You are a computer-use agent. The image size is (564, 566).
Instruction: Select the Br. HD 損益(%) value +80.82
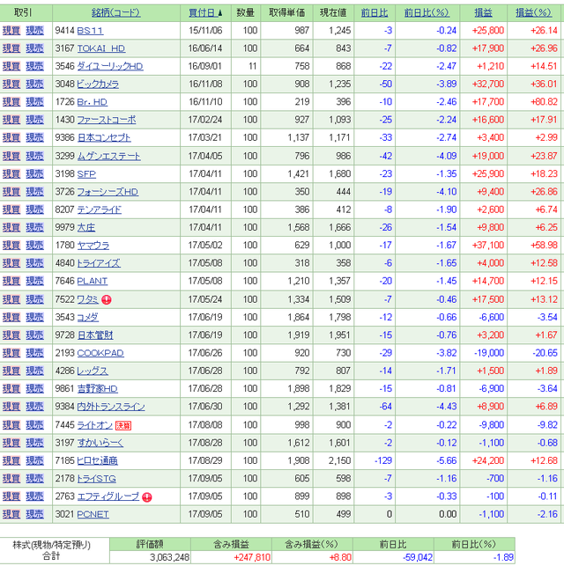[x=544, y=102]
